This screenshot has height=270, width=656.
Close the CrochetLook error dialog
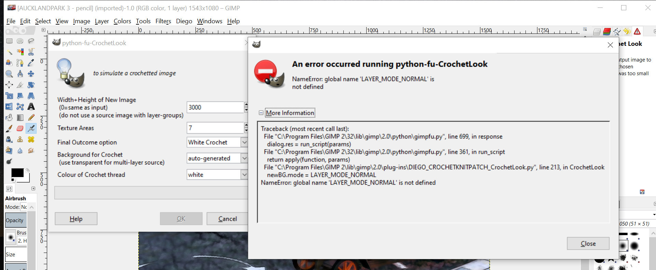coord(588,243)
